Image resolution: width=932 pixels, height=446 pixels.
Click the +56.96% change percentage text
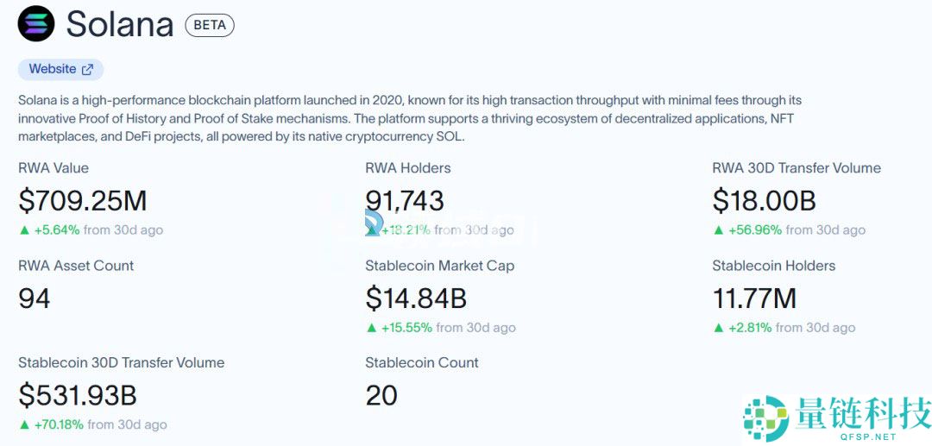tap(755, 230)
